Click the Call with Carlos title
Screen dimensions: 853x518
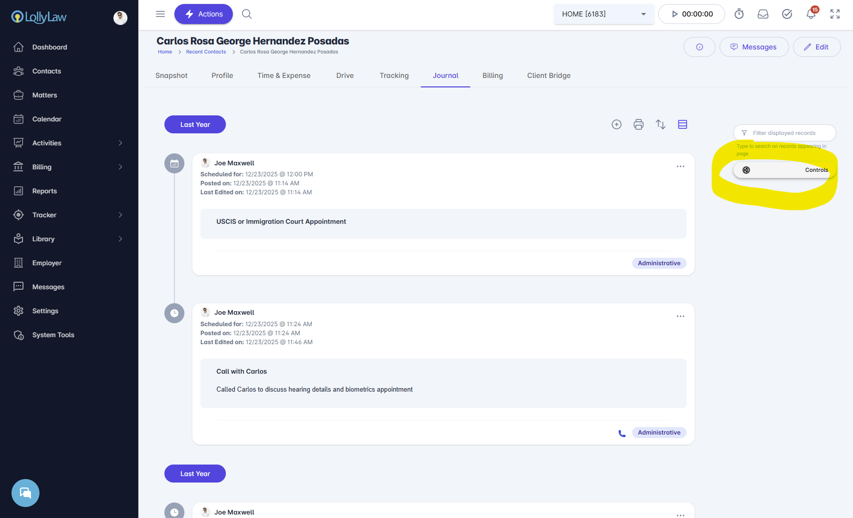point(241,372)
